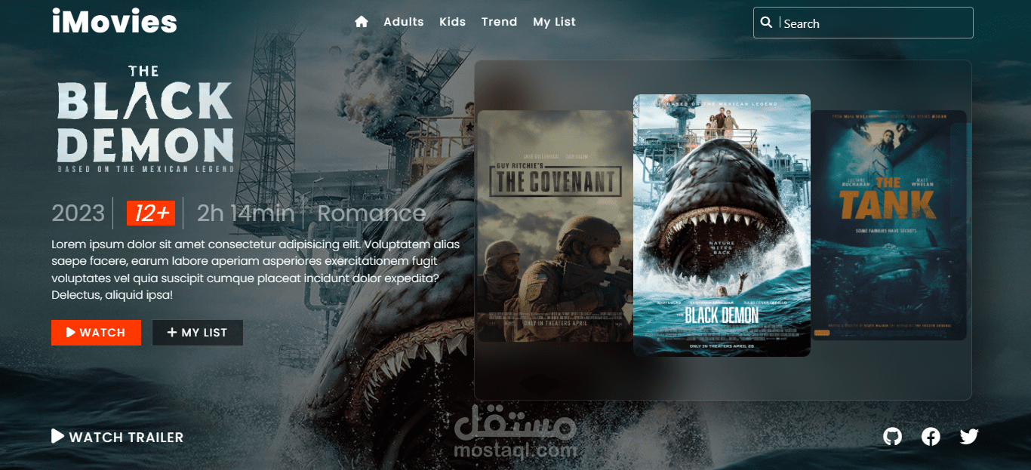This screenshot has width=1031, height=470.
Task: Open the Twitter bird icon
Action: click(969, 436)
